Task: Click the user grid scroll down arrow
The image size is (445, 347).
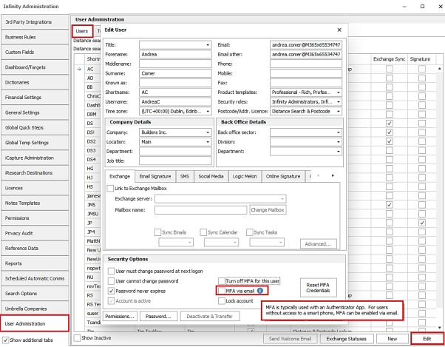Action: pyautogui.click(x=440, y=328)
